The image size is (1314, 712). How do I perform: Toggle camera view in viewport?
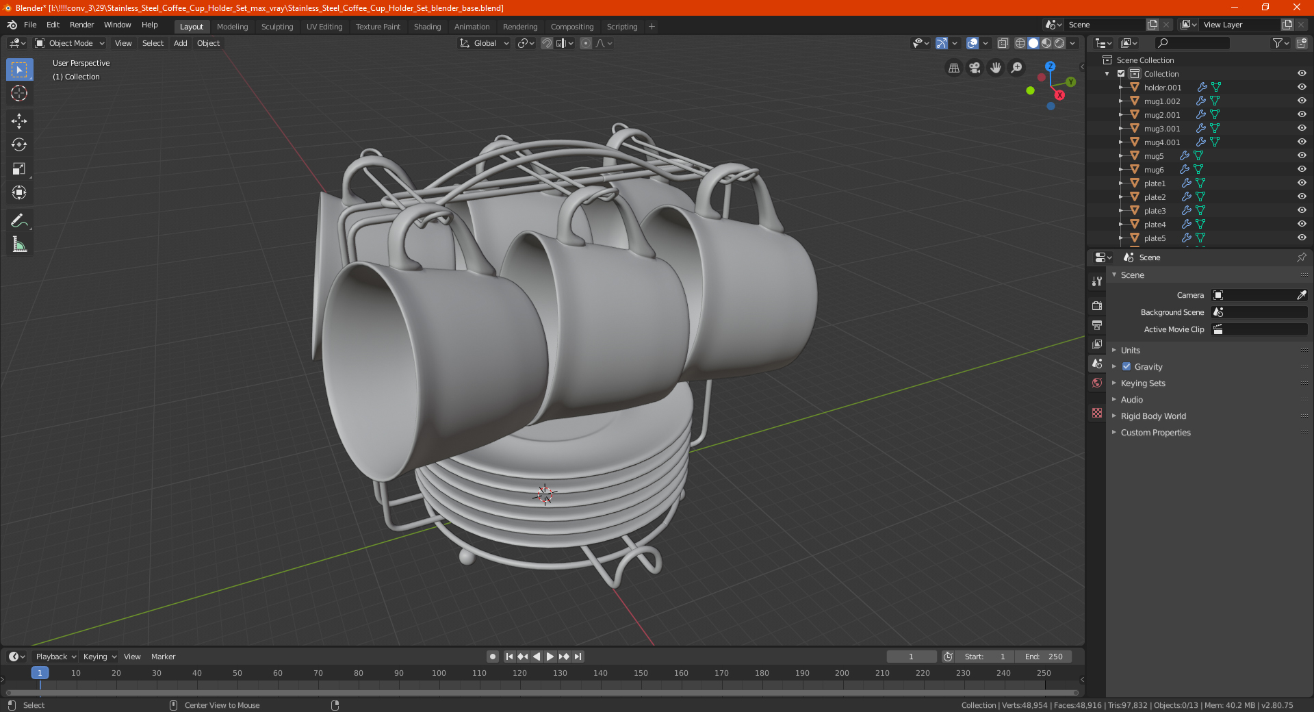tap(975, 68)
